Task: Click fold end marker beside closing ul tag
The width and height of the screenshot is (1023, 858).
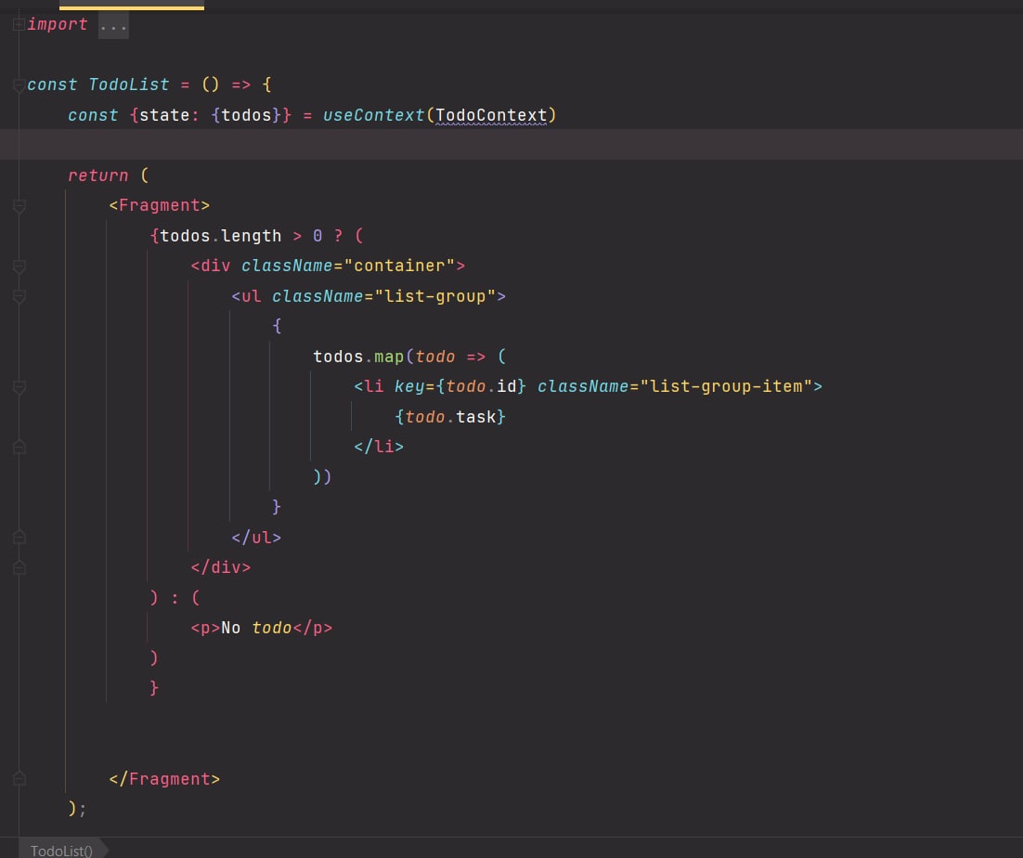Action: 19,538
